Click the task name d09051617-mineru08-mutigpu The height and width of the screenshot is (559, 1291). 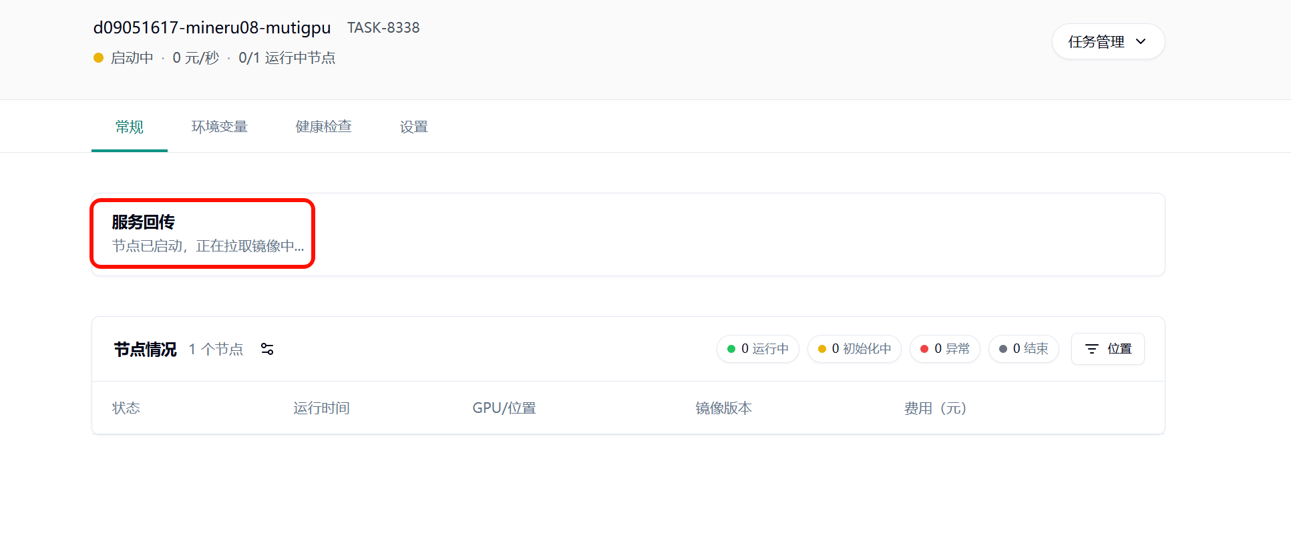212,27
